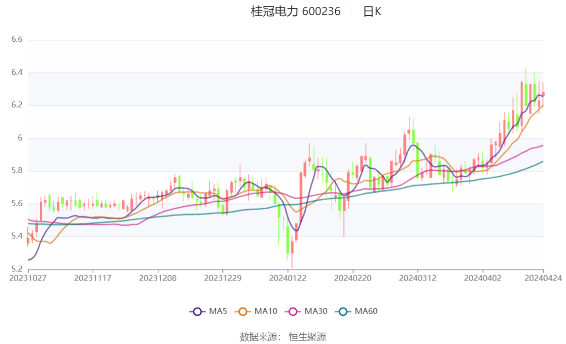Image resolution: width=566 pixels, height=344 pixels.
Task: Click the 6.6 price axis label
Action: pos(17,40)
